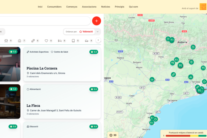Click the green segment of the rating legend
Screen dimensions: 207x138
click(202, 136)
